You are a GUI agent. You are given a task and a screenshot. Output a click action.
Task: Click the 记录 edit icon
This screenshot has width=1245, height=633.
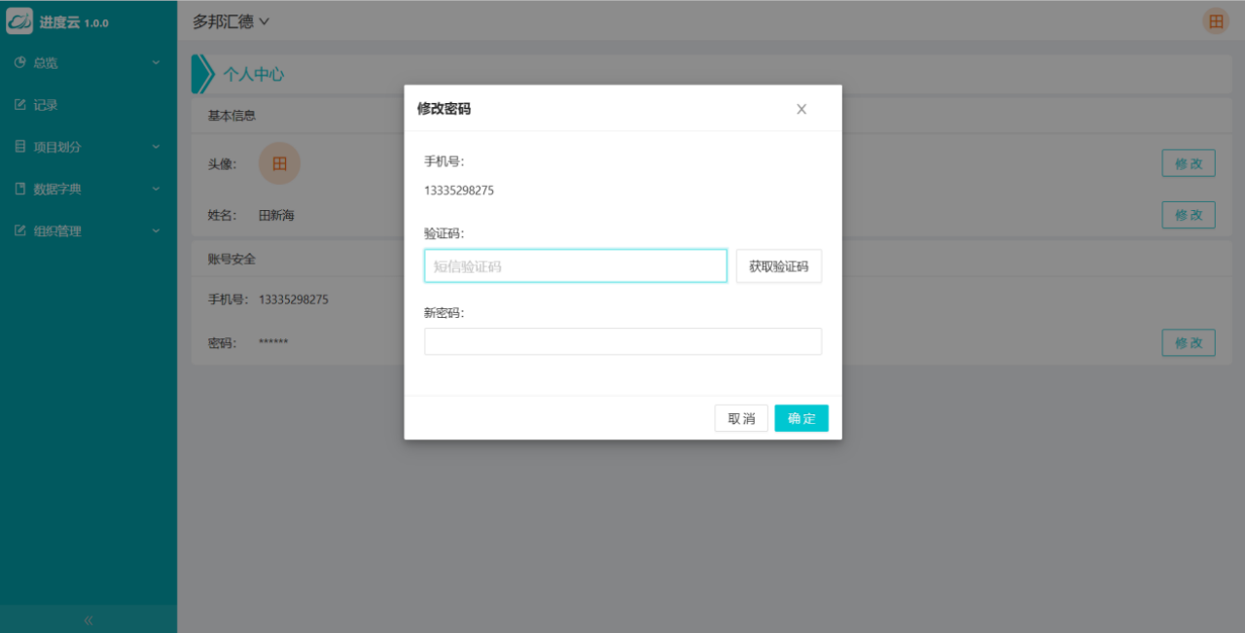19,105
